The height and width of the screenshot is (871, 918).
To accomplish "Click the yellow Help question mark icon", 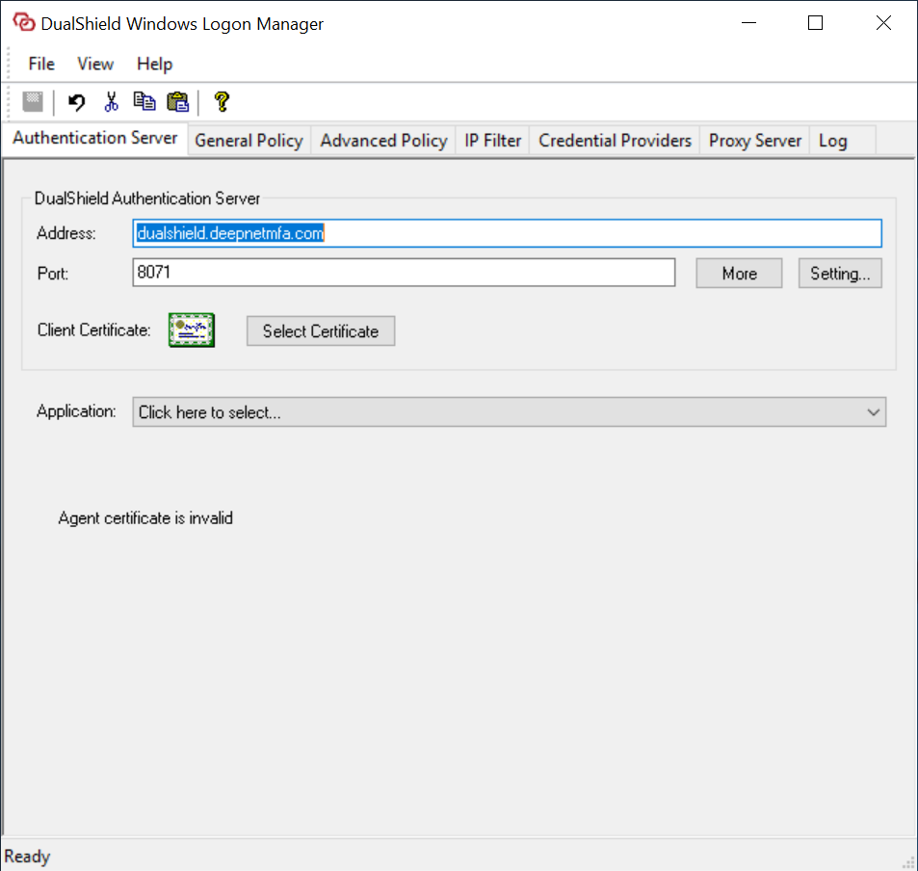I will [222, 101].
